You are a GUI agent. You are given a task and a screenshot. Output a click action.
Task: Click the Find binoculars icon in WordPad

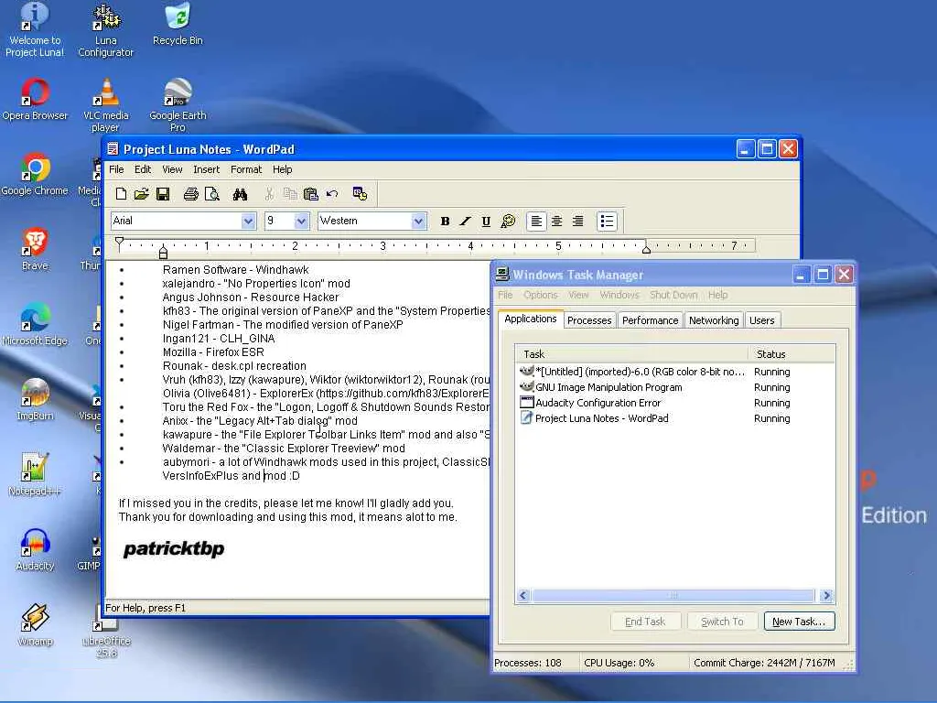coord(241,194)
